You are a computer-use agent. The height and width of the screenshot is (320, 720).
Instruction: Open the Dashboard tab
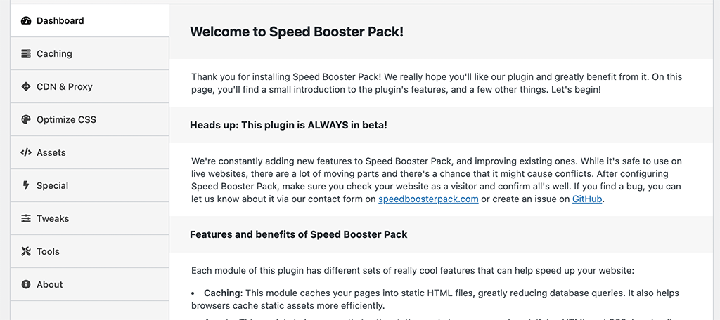(x=90, y=20)
